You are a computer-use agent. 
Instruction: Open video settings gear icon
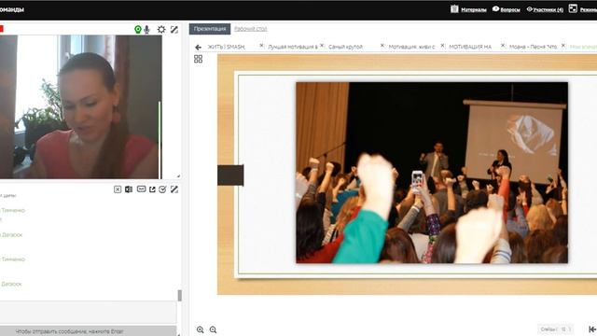point(161,29)
